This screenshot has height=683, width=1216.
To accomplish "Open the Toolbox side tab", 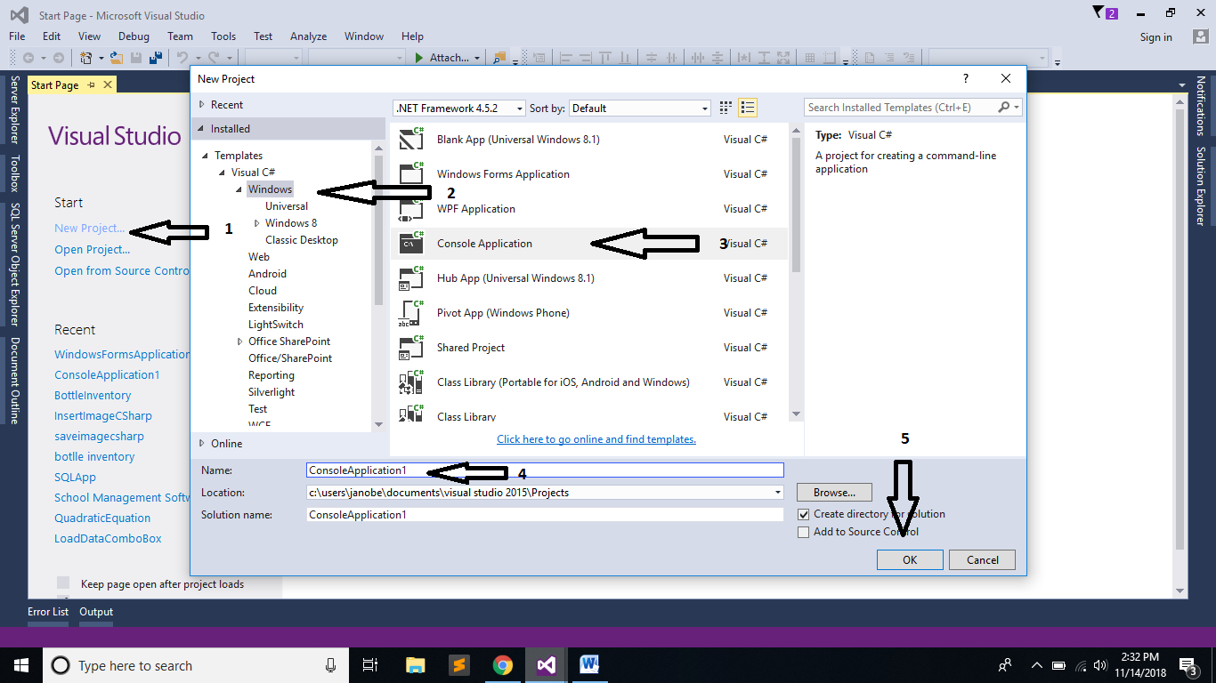I will 14,173.
